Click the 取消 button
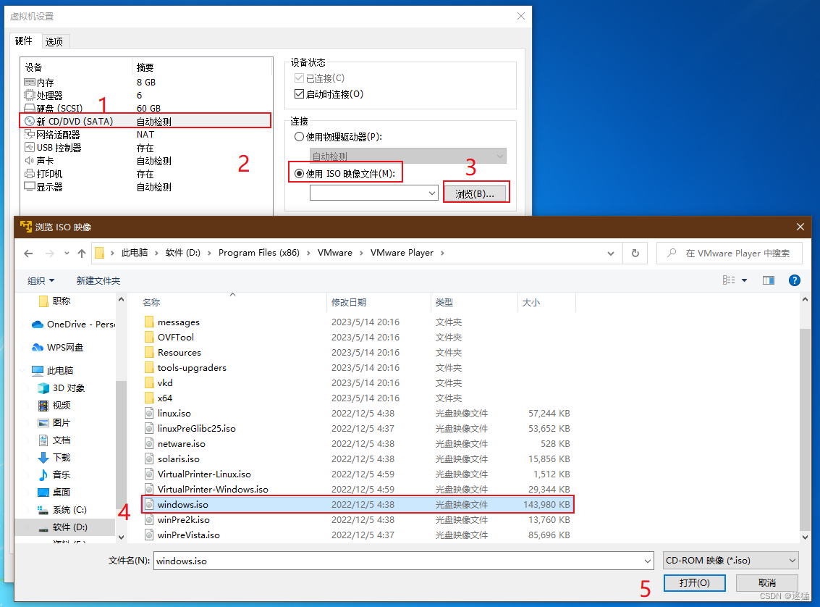Screen dimensions: 820x607 click(x=766, y=583)
